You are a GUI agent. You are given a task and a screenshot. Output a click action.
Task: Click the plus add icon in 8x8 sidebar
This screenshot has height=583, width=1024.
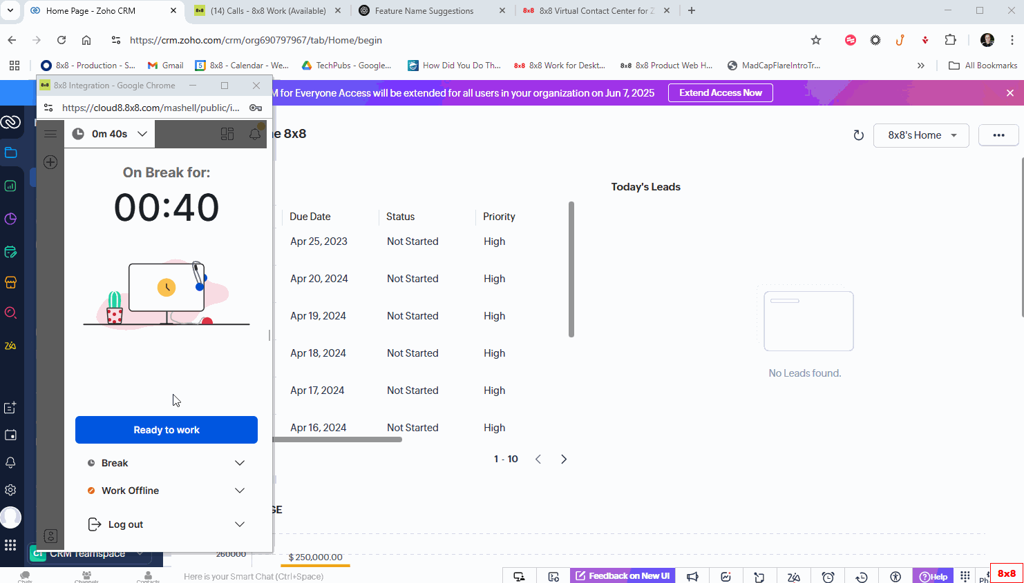[x=50, y=162]
